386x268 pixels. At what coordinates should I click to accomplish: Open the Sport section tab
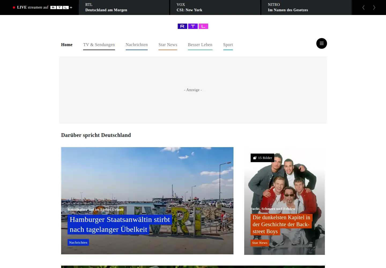click(228, 45)
